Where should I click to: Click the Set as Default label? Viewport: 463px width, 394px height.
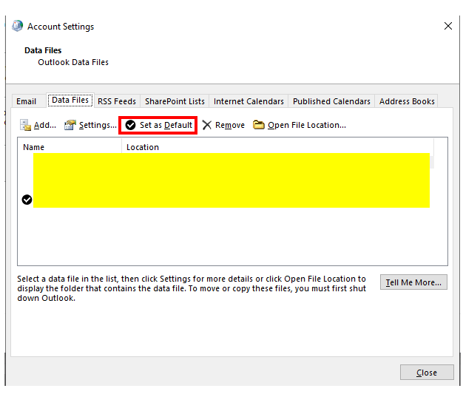coord(166,125)
